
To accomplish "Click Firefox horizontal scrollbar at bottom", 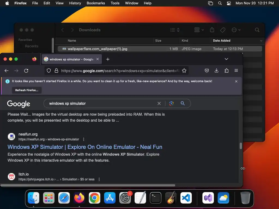I will [x=88, y=185].
